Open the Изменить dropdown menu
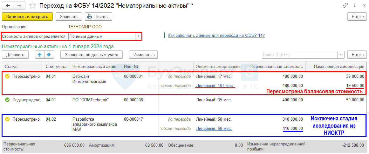The image size is (369, 154). click(x=143, y=55)
